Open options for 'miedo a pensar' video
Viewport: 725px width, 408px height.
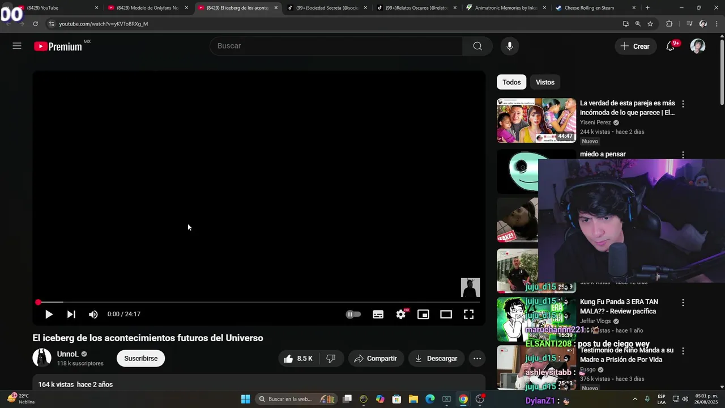683,155
